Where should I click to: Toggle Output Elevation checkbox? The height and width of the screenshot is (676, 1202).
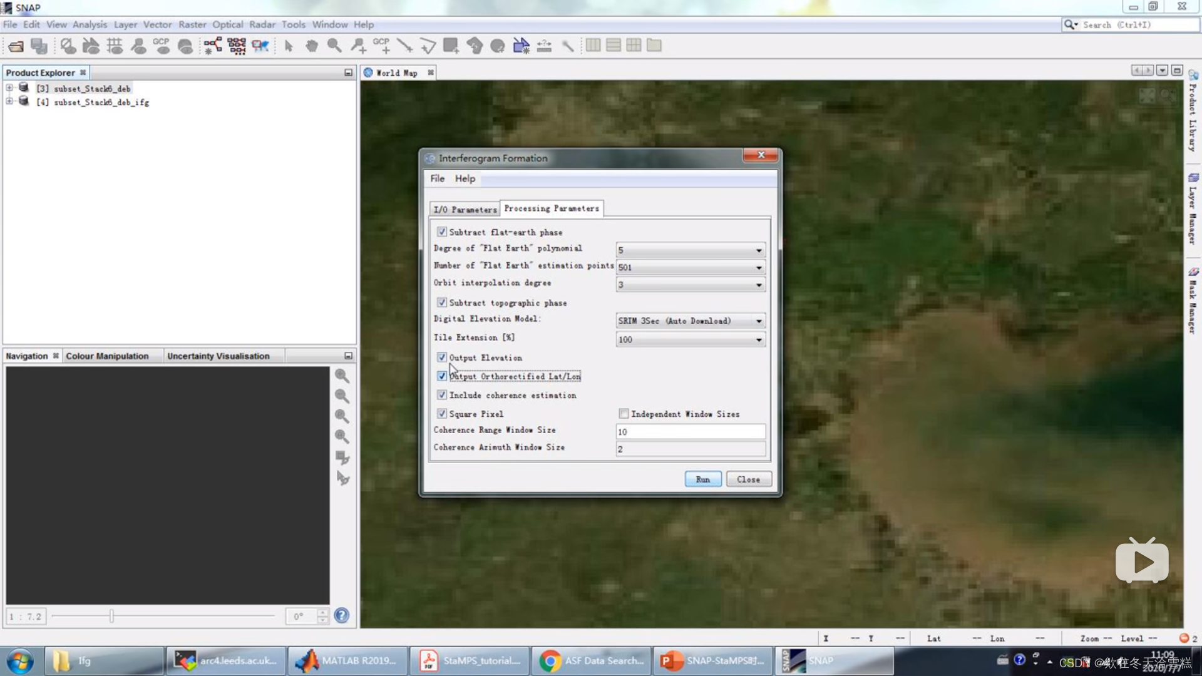click(442, 357)
